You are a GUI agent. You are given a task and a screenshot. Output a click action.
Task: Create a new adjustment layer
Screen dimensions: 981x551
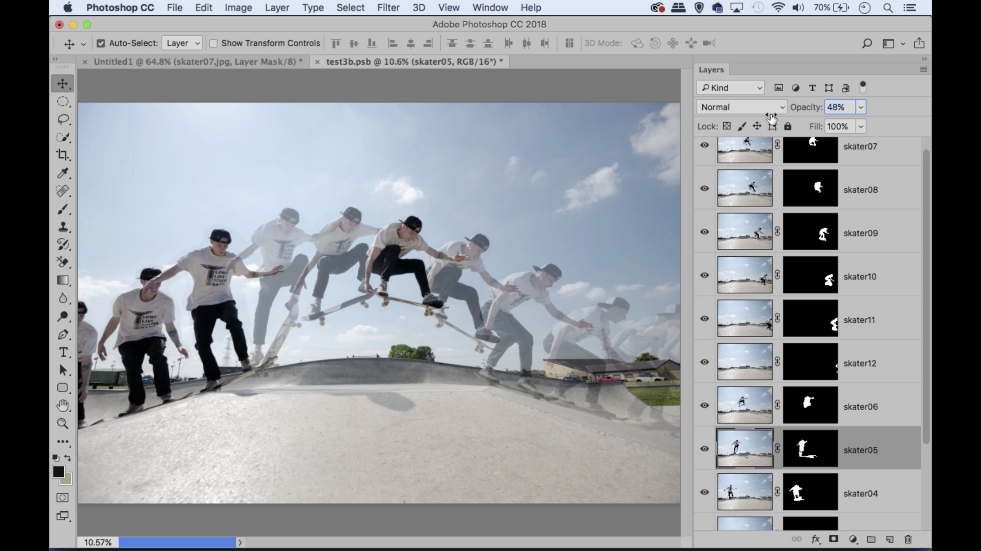(852, 539)
